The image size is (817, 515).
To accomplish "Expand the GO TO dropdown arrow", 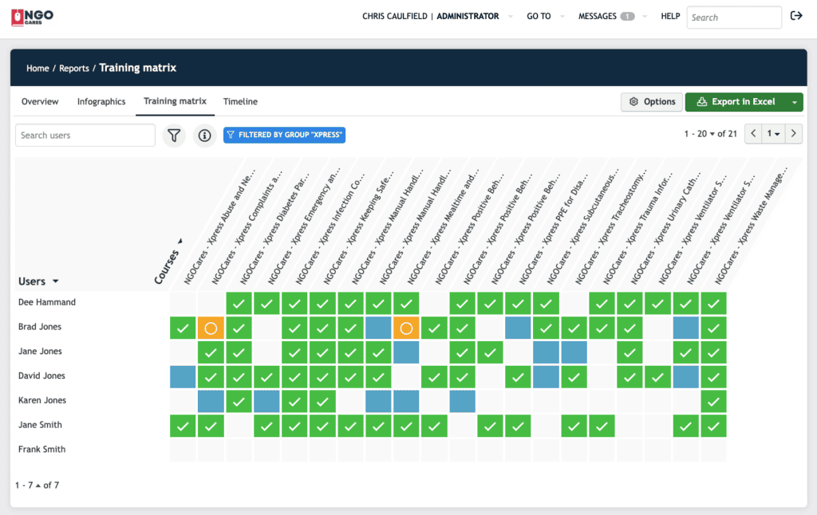I will (x=562, y=17).
